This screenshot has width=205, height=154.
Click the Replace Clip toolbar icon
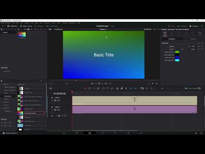point(112,88)
